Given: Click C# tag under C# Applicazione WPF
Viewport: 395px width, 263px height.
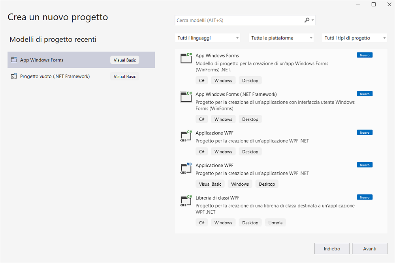Looking at the screenshot, I should [x=201, y=152].
